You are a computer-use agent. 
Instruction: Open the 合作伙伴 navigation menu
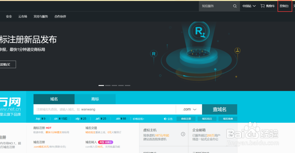60,16
